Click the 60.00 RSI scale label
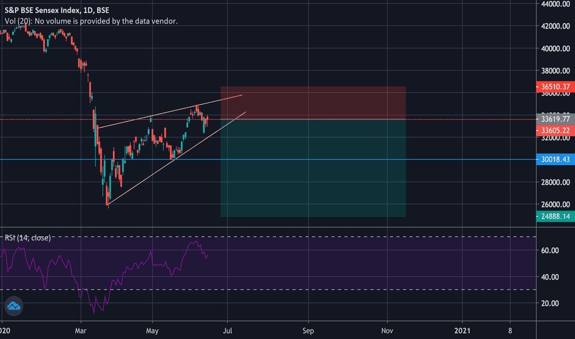Viewport: 575px width, 339px height. coord(550,250)
